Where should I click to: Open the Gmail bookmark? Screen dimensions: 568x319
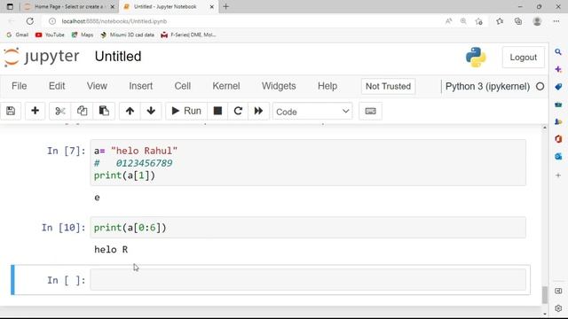18,35
